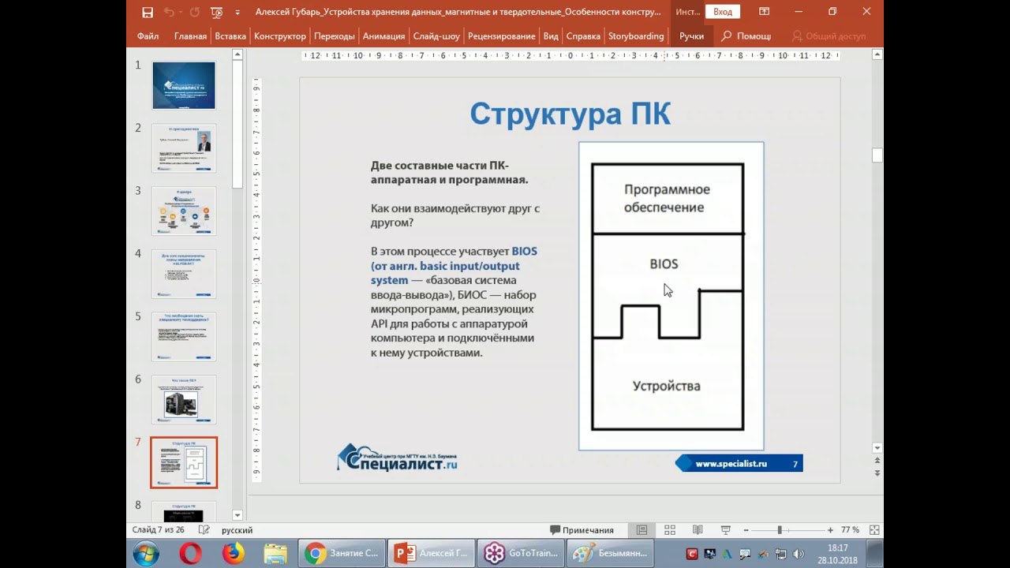1010x568 pixels.
Task: Open the Конструктор ribbon tab
Action: (x=279, y=36)
